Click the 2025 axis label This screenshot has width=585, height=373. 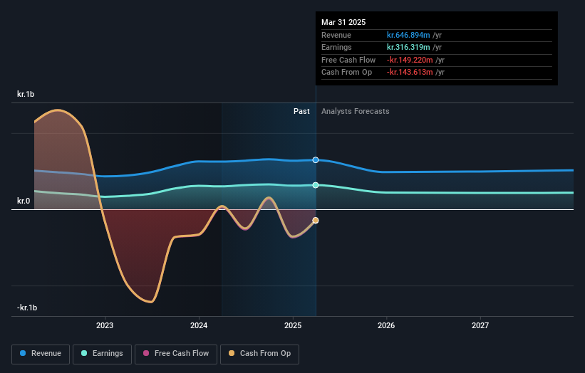293,326
